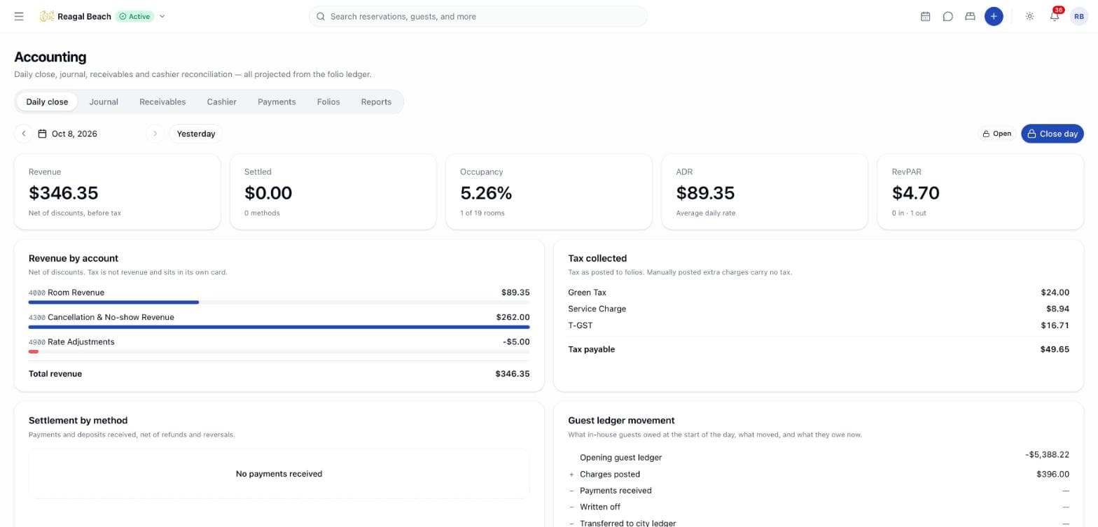Open the Oct 8, 2026 date picker

tap(89, 134)
